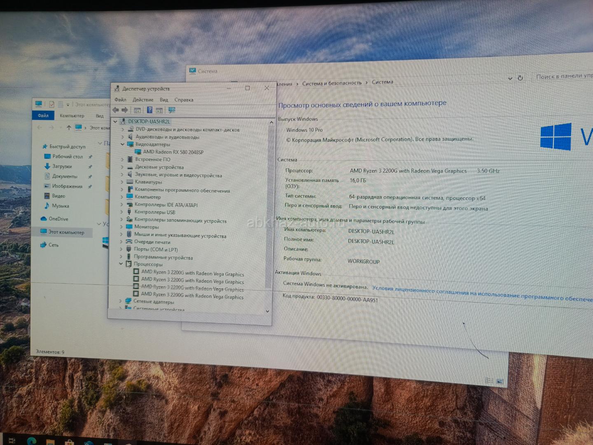Collapse the Видеоадаптеры category
Screen dimensions: 593x445
pyautogui.click(x=122, y=144)
